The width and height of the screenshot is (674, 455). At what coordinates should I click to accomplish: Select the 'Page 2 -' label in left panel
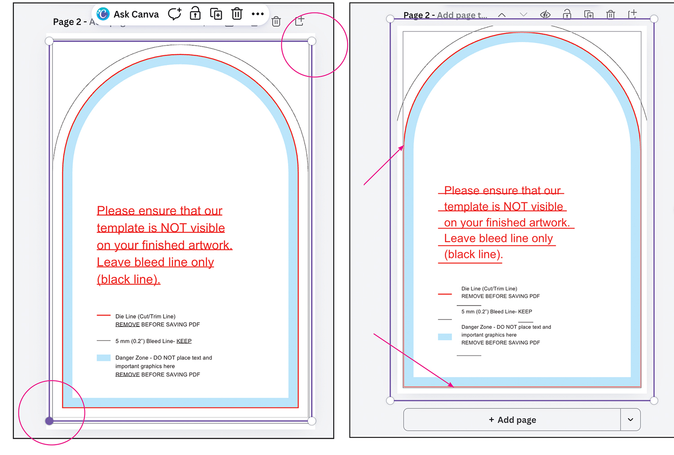click(x=70, y=22)
